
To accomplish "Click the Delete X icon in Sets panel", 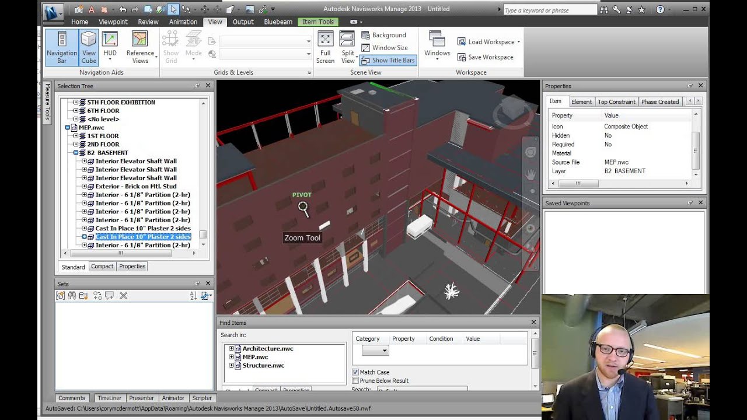I will coord(123,296).
